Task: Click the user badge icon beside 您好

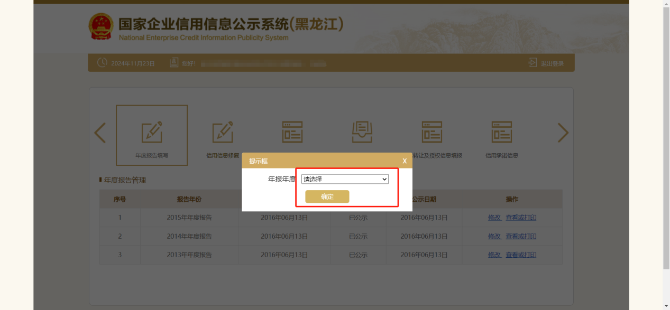Action: point(174,63)
